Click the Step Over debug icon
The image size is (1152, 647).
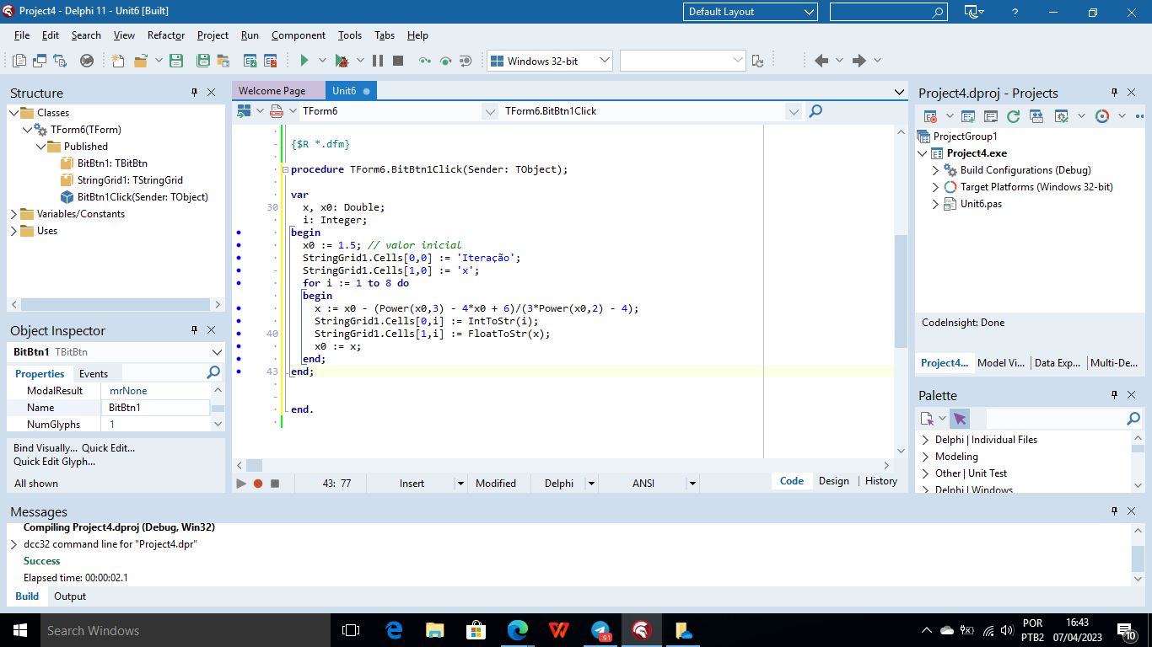coord(445,61)
